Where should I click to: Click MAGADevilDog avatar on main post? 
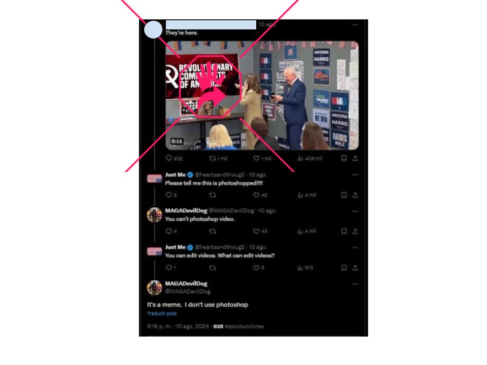[154, 287]
